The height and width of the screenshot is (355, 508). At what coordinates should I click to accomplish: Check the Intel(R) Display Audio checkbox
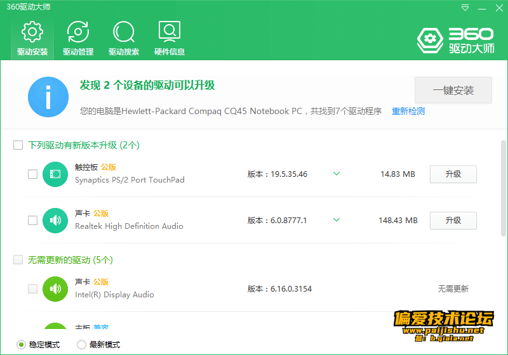coord(33,288)
